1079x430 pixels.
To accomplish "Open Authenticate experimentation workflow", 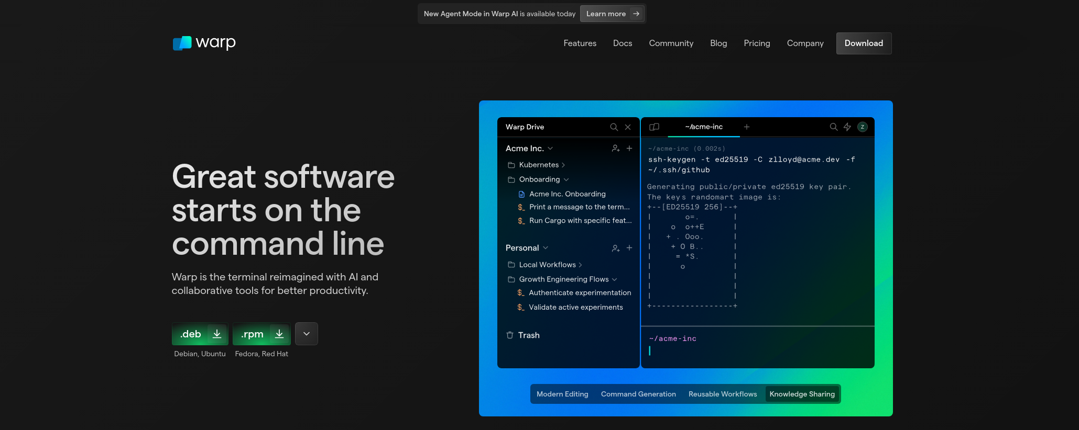I will pyautogui.click(x=580, y=293).
